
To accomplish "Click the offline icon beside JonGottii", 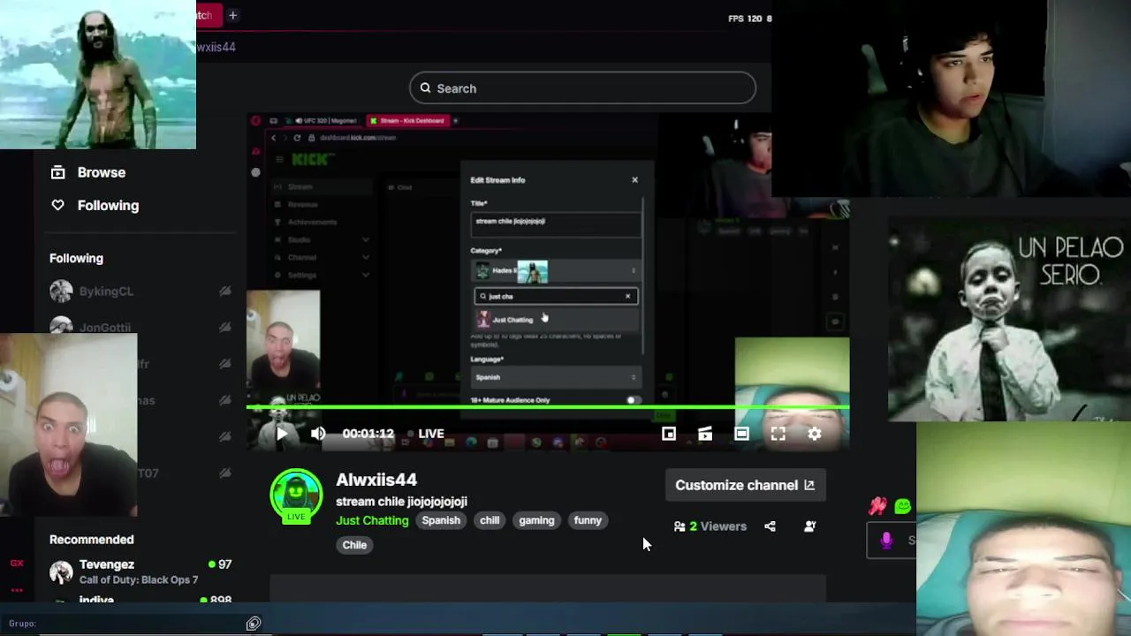I will coord(225,327).
